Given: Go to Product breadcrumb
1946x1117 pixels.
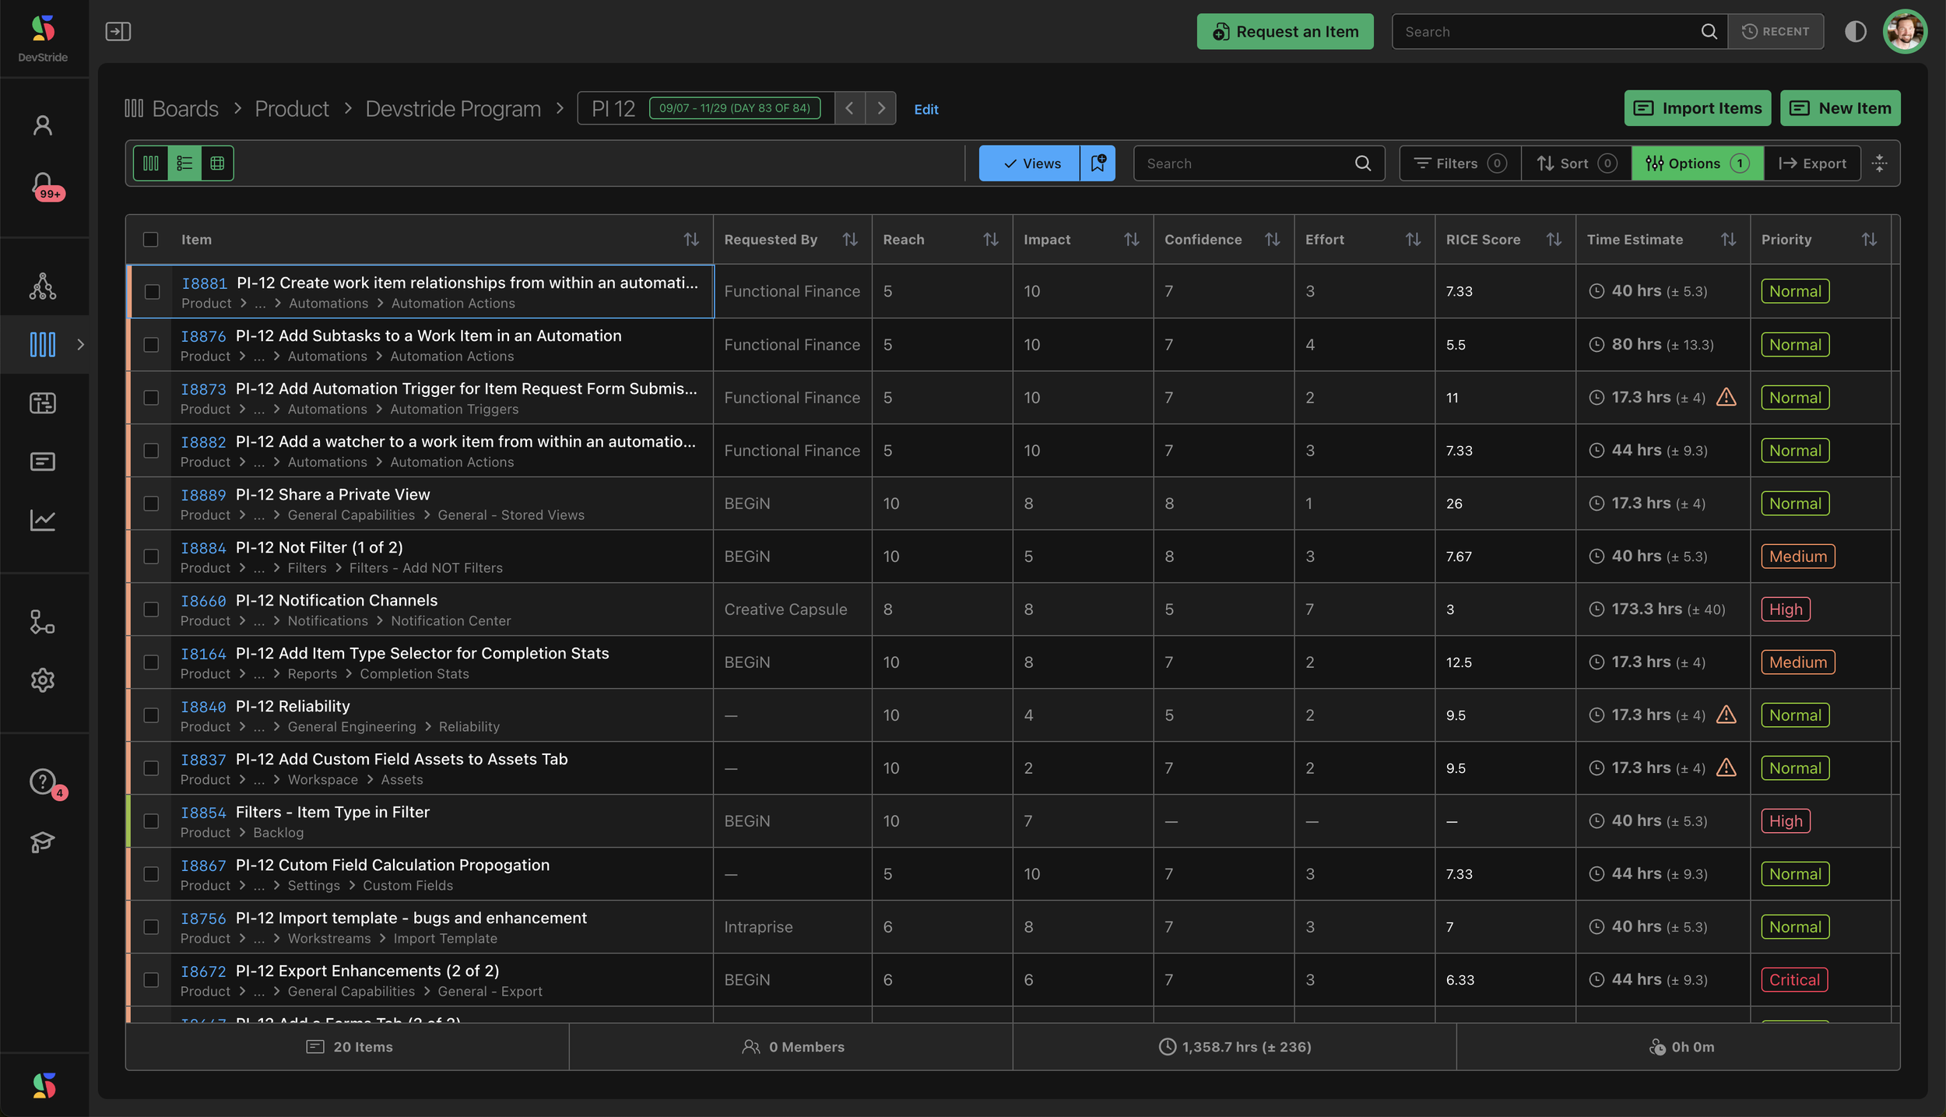Looking at the screenshot, I should point(292,108).
